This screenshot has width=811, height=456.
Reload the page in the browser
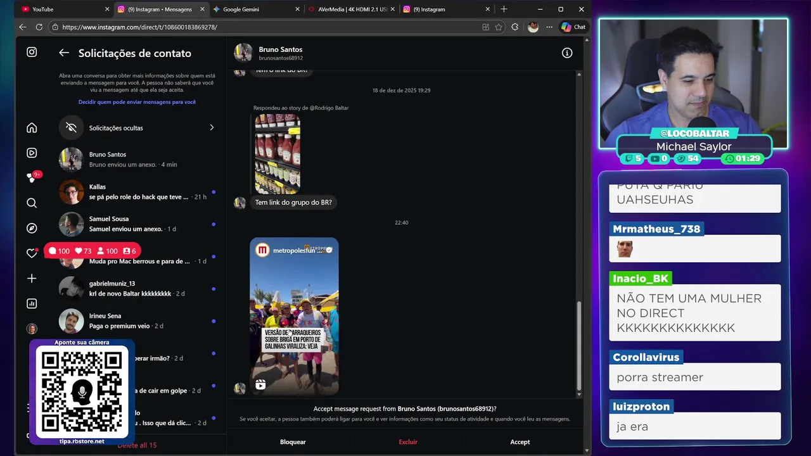point(39,27)
